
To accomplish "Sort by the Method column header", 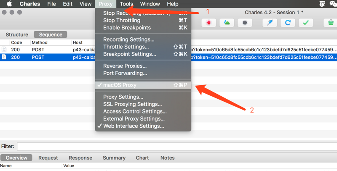I will 40,42.
